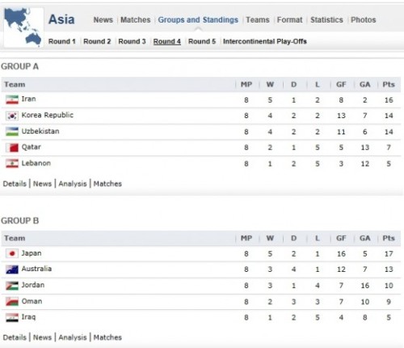Image resolution: width=404 pixels, height=348 pixels.
Task: Click the Japan flag icon
Action: coord(12,253)
